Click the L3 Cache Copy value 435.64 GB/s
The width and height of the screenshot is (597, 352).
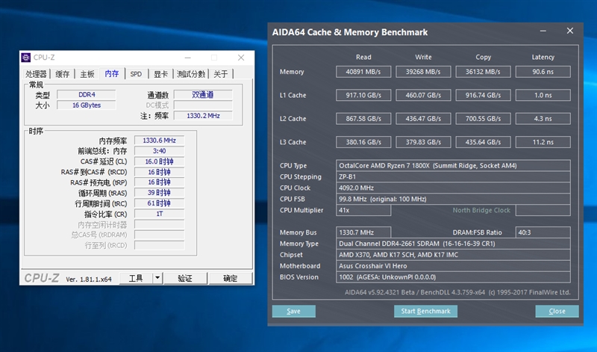tap(483, 142)
